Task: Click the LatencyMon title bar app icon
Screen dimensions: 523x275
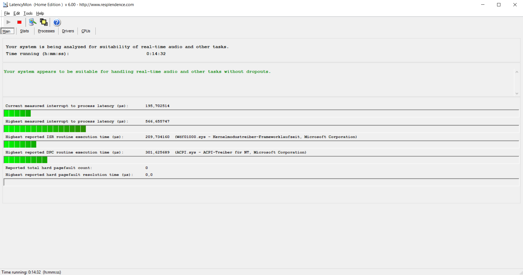Action: 5,5
